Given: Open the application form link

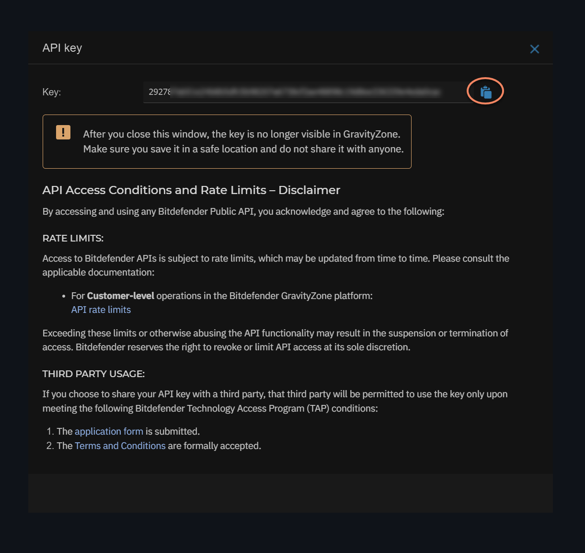Looking at the screenshot, I should pyautogui.click(x=109, y=431).
